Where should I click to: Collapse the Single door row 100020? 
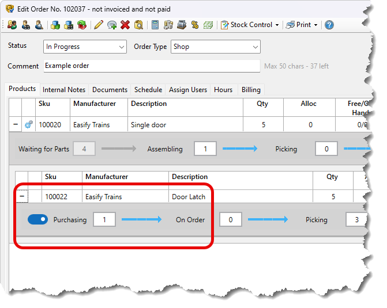tap(14, 124)
